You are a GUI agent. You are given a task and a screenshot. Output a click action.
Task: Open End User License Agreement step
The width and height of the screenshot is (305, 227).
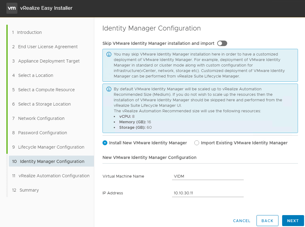(48, 47)
